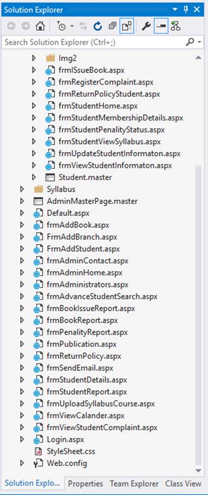The width and height of the screenshot is (208, 495).
Task: Switch to the Team Explorer tab
Action: pyautogui.click(x=134, y=483)
